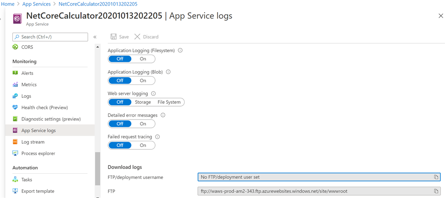Image resolution: width=445 pixels, height=198 pixels.
Task: Click the Monitoring section heading
Action: [x=24, y=62]
